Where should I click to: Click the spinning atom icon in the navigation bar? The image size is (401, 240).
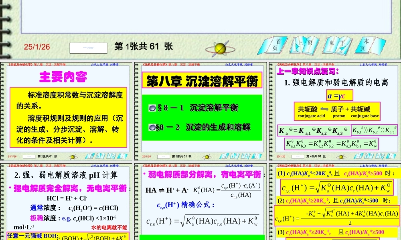(220, 48)
